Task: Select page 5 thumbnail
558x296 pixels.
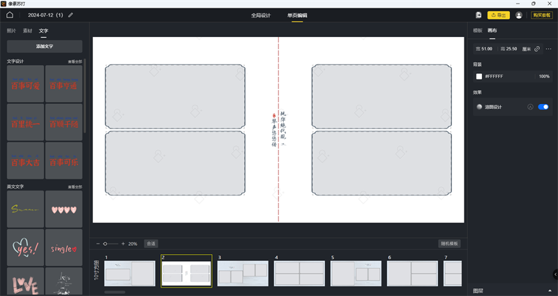Action: (x=356, y=273)
